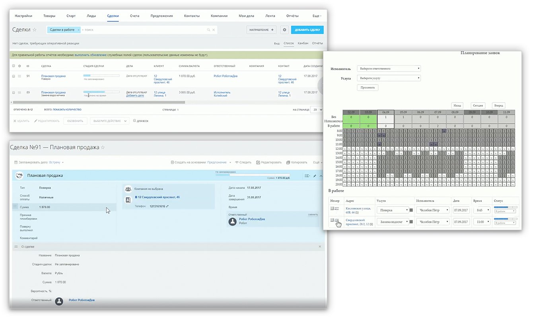Click the Редактировать pencil icon on deal №91

[258, 162]
